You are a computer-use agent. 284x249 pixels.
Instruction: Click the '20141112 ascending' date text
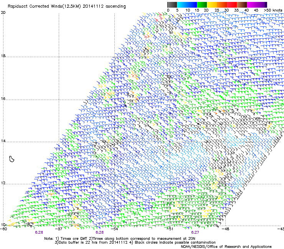(104, 7)
